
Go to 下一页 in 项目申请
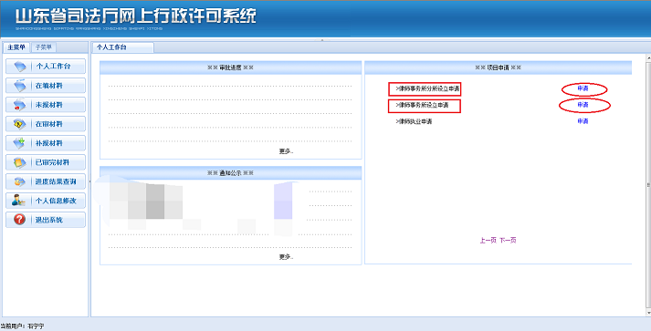(x=508, y=240)
